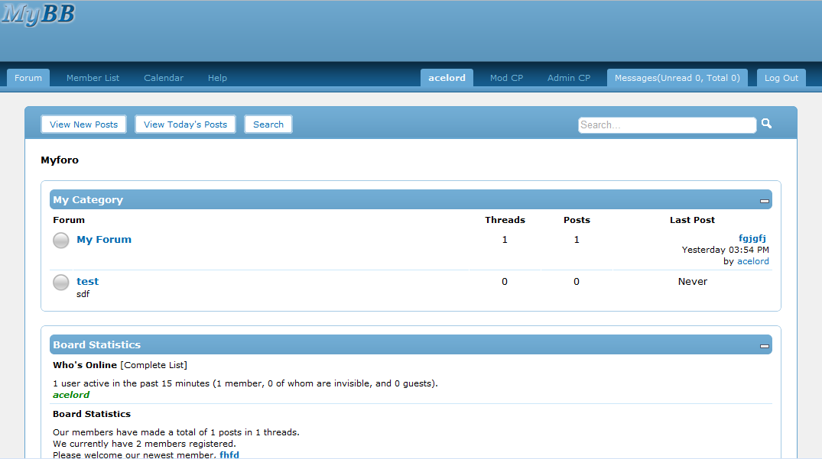Click the My Forum status icon
The image size is (822, 459).
[61, 241]
